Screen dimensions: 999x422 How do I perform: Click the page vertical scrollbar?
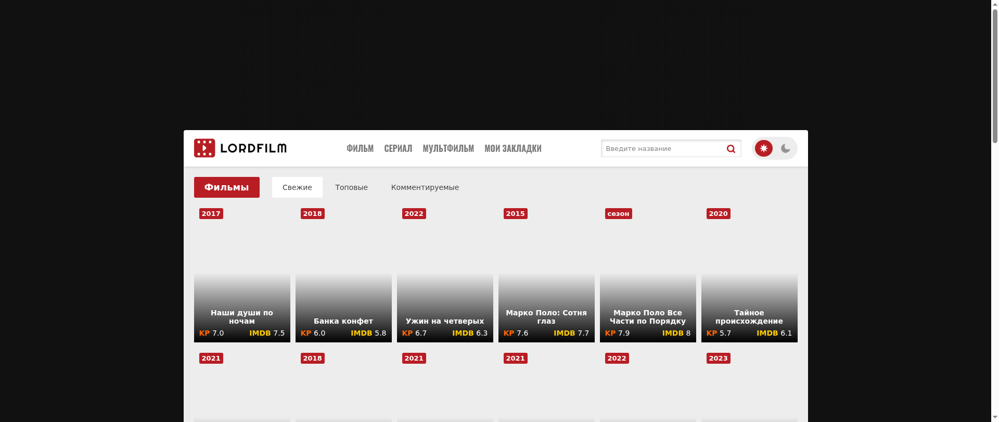995,208
